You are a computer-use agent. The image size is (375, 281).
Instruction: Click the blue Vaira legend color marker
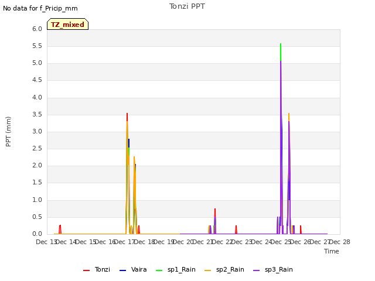click(x=122, y=270)
